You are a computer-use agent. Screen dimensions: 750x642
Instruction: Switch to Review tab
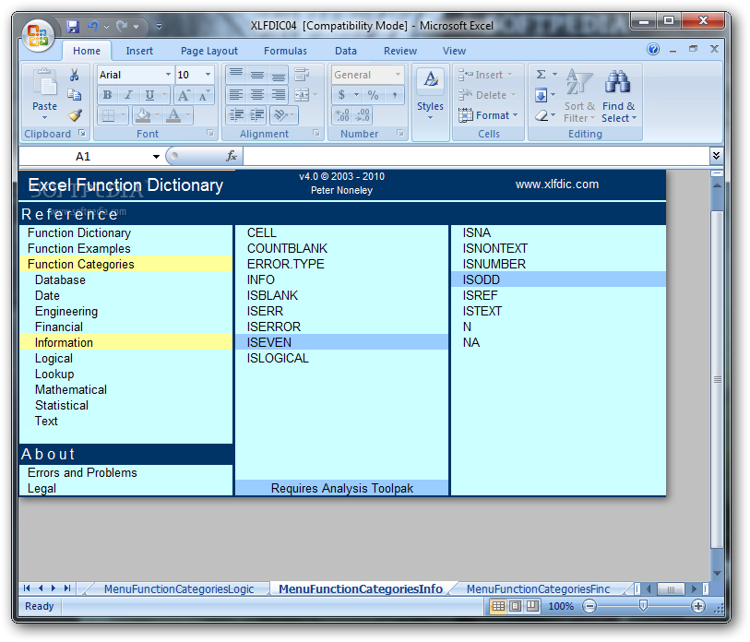(x=400, y=51)
